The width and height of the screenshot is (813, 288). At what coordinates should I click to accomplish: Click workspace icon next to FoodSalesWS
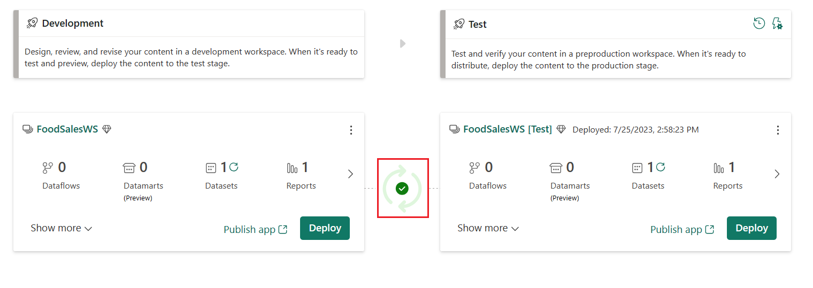[x=28, y=129]
